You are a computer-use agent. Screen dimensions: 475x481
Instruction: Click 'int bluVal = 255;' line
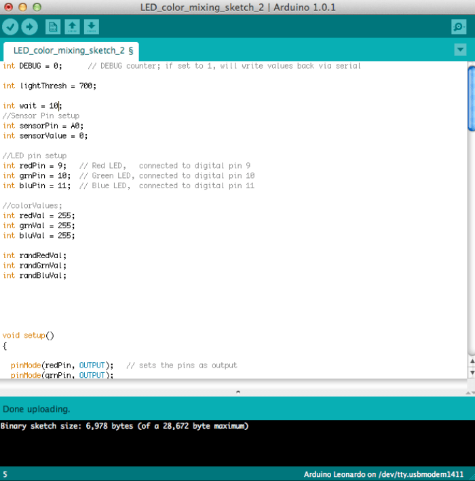39,236
